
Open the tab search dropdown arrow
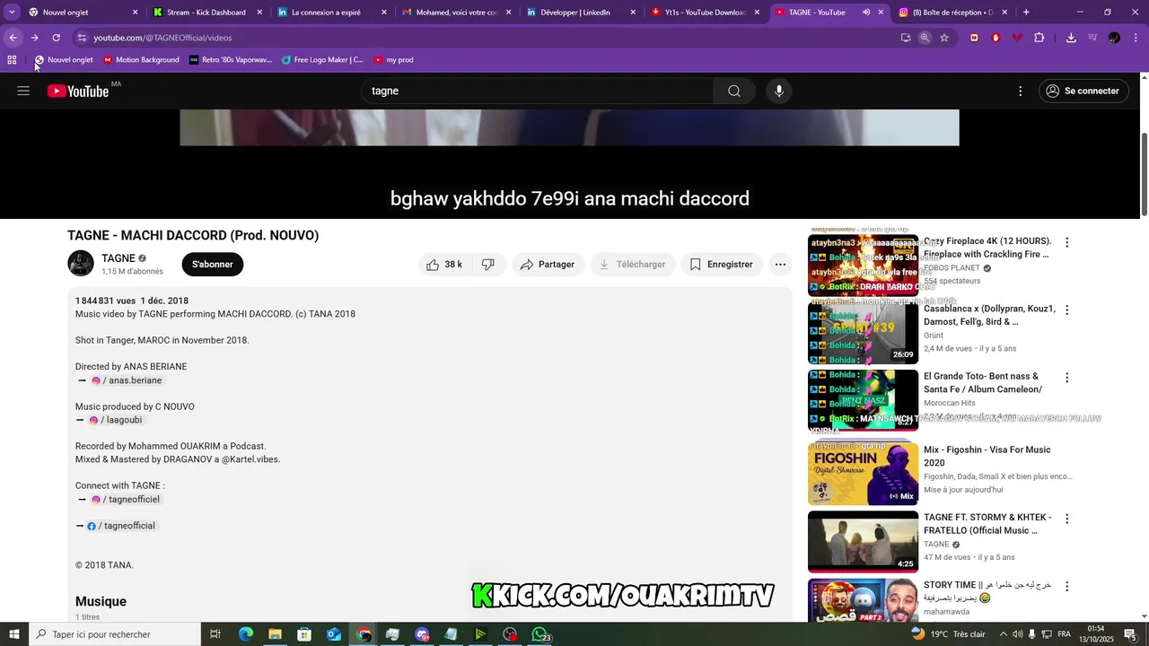(12, 13)
